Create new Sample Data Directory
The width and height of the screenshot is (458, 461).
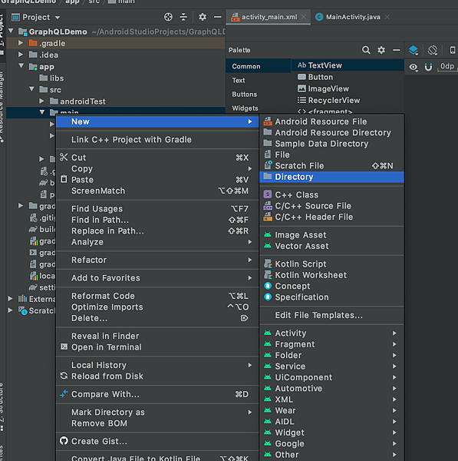pyautogui.click(x=331, y=144)
